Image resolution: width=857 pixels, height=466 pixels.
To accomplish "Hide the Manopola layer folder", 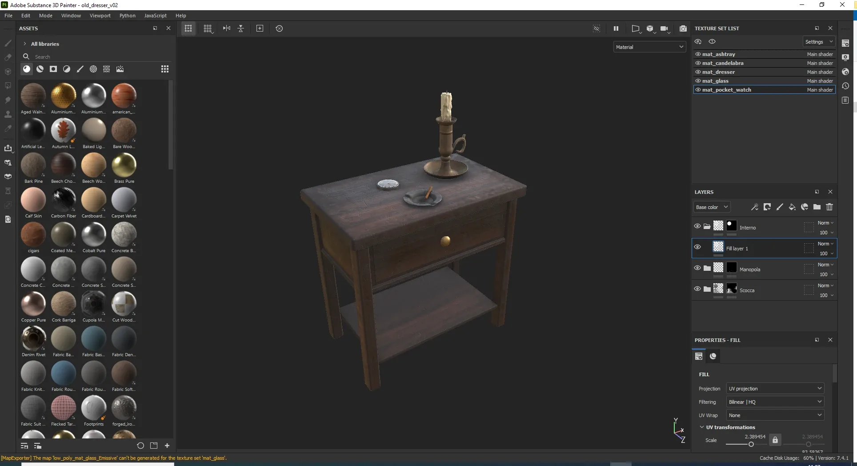I will (x=697, y=268).
